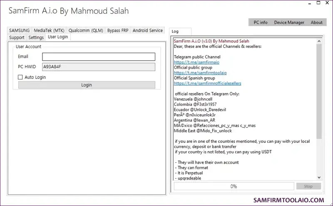Click 'Telegram public Channel' text
This screenshot has width=333, height=206.
197,57
